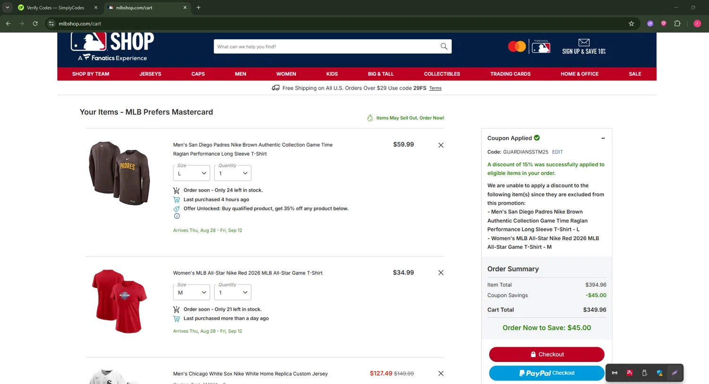This screenshot has width=709, height=384.
Task: Click the tray feather-shaped icon
Action: (675, 373)
